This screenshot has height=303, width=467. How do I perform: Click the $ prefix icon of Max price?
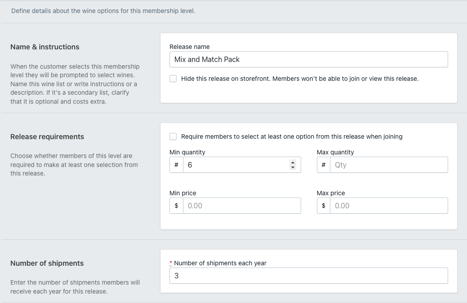323,206
